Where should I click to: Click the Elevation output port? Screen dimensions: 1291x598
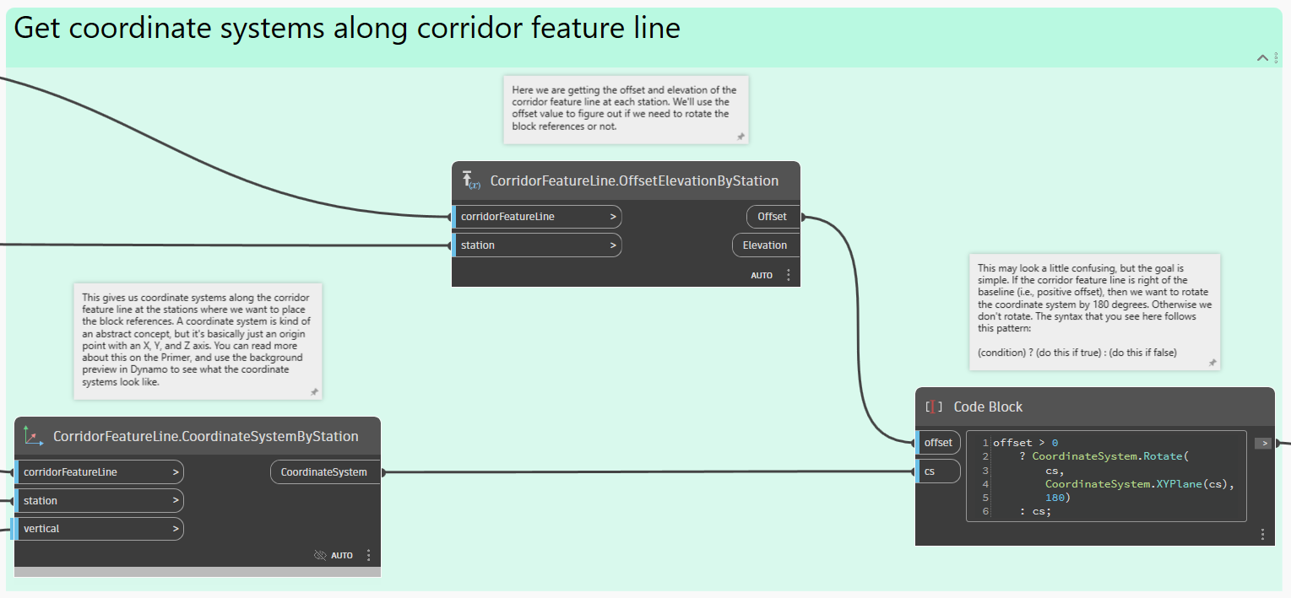click(764, 245)
